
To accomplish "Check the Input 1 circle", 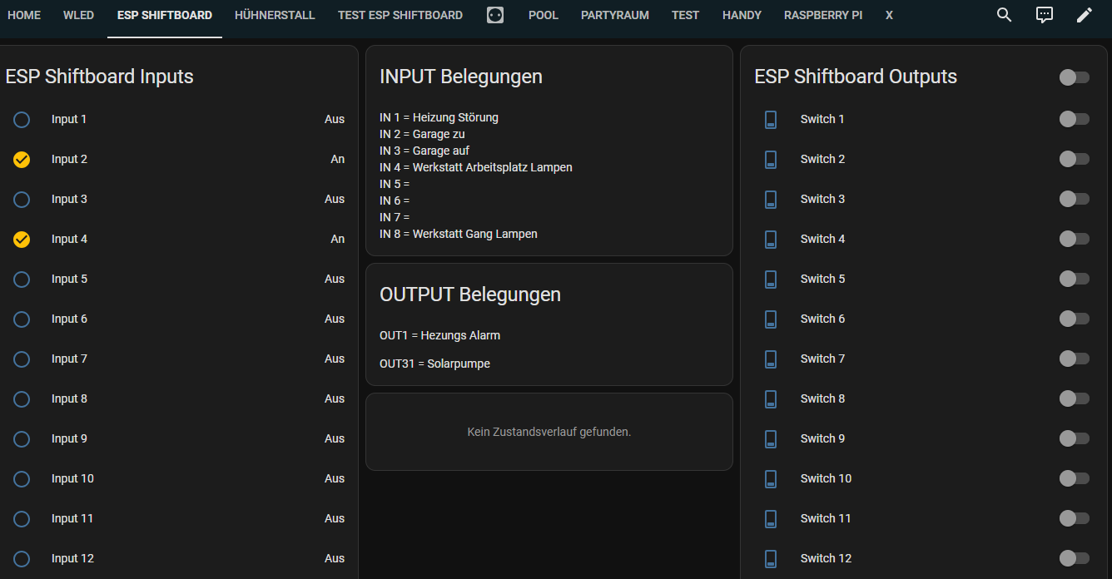I will click(22, 119).
